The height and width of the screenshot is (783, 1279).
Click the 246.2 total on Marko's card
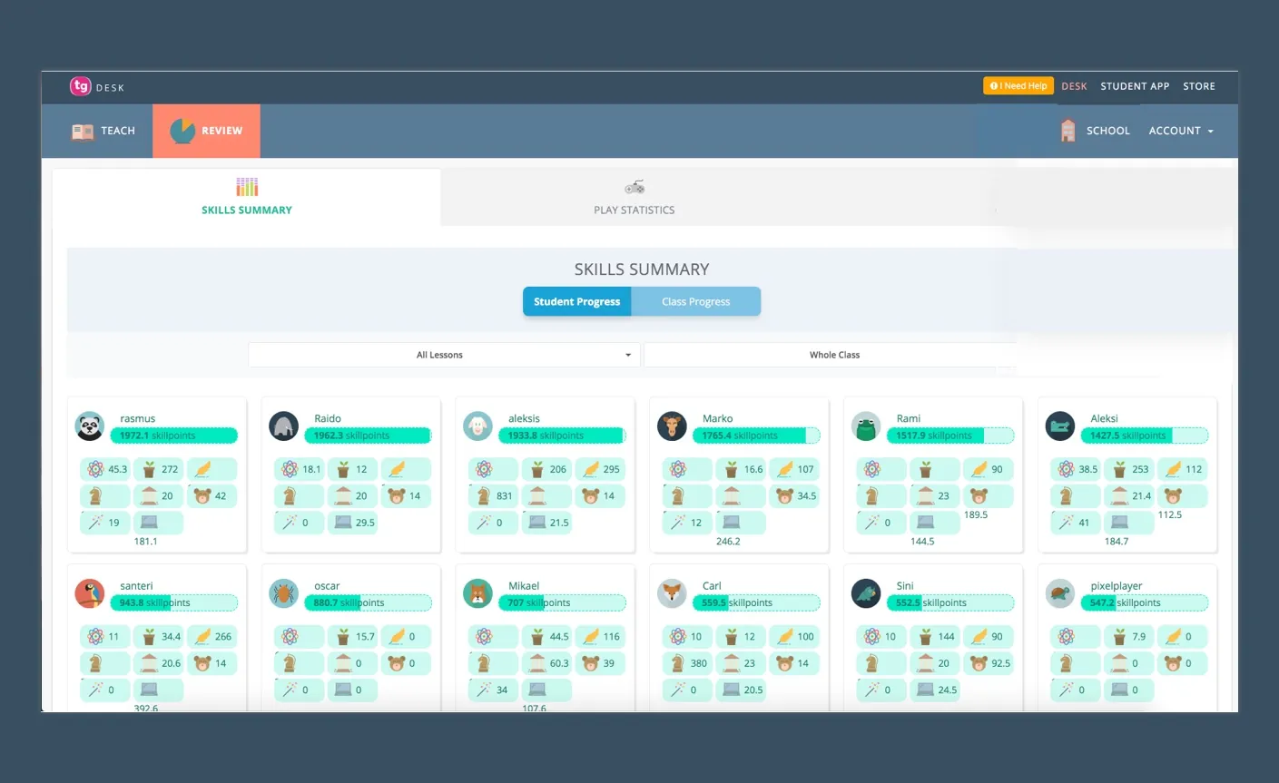tap(728, 542)
